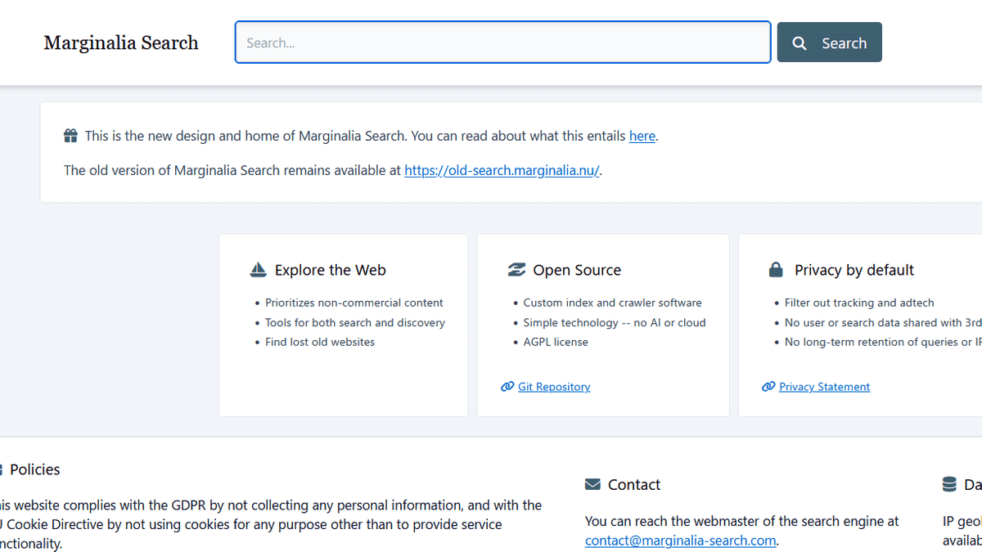This screenshot has height=552, width=982.
Task: Visit the old-search.marginalia.nu link
Action: point(502,170)
